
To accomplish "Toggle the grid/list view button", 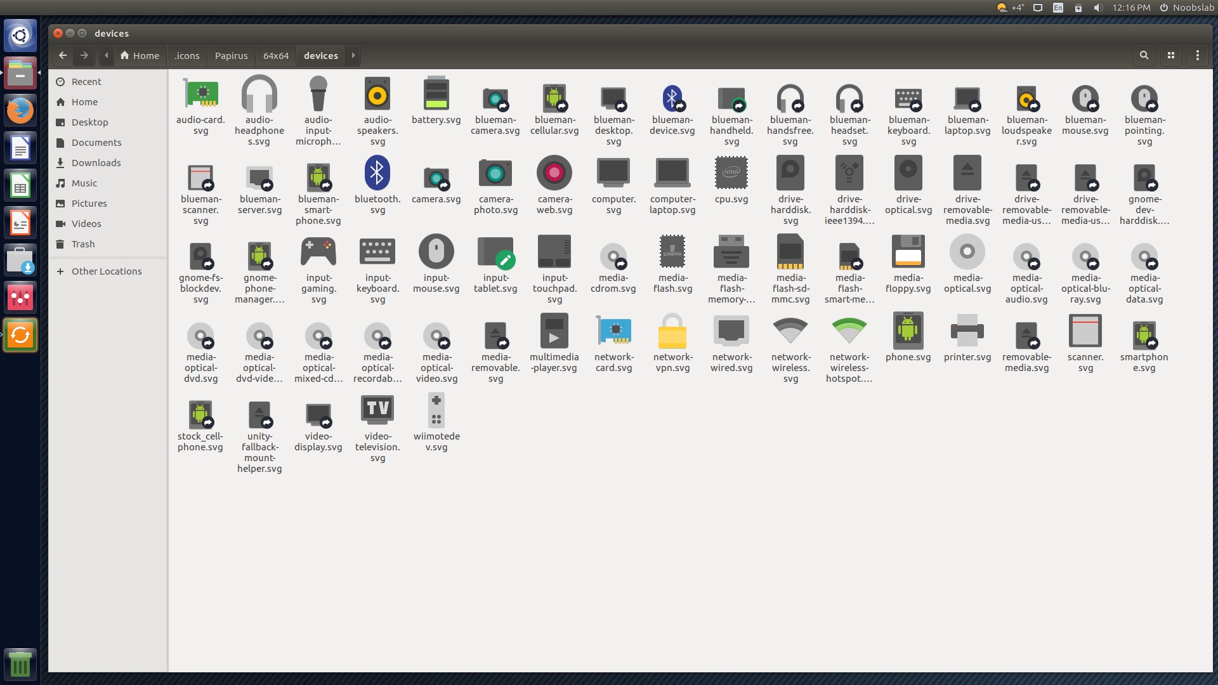I will coord(1171,55).
